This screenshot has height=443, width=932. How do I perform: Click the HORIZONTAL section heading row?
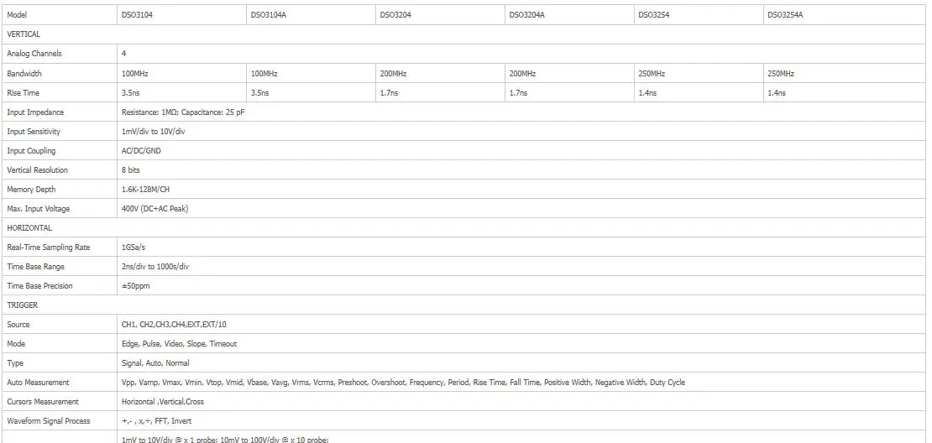[464, 228]
